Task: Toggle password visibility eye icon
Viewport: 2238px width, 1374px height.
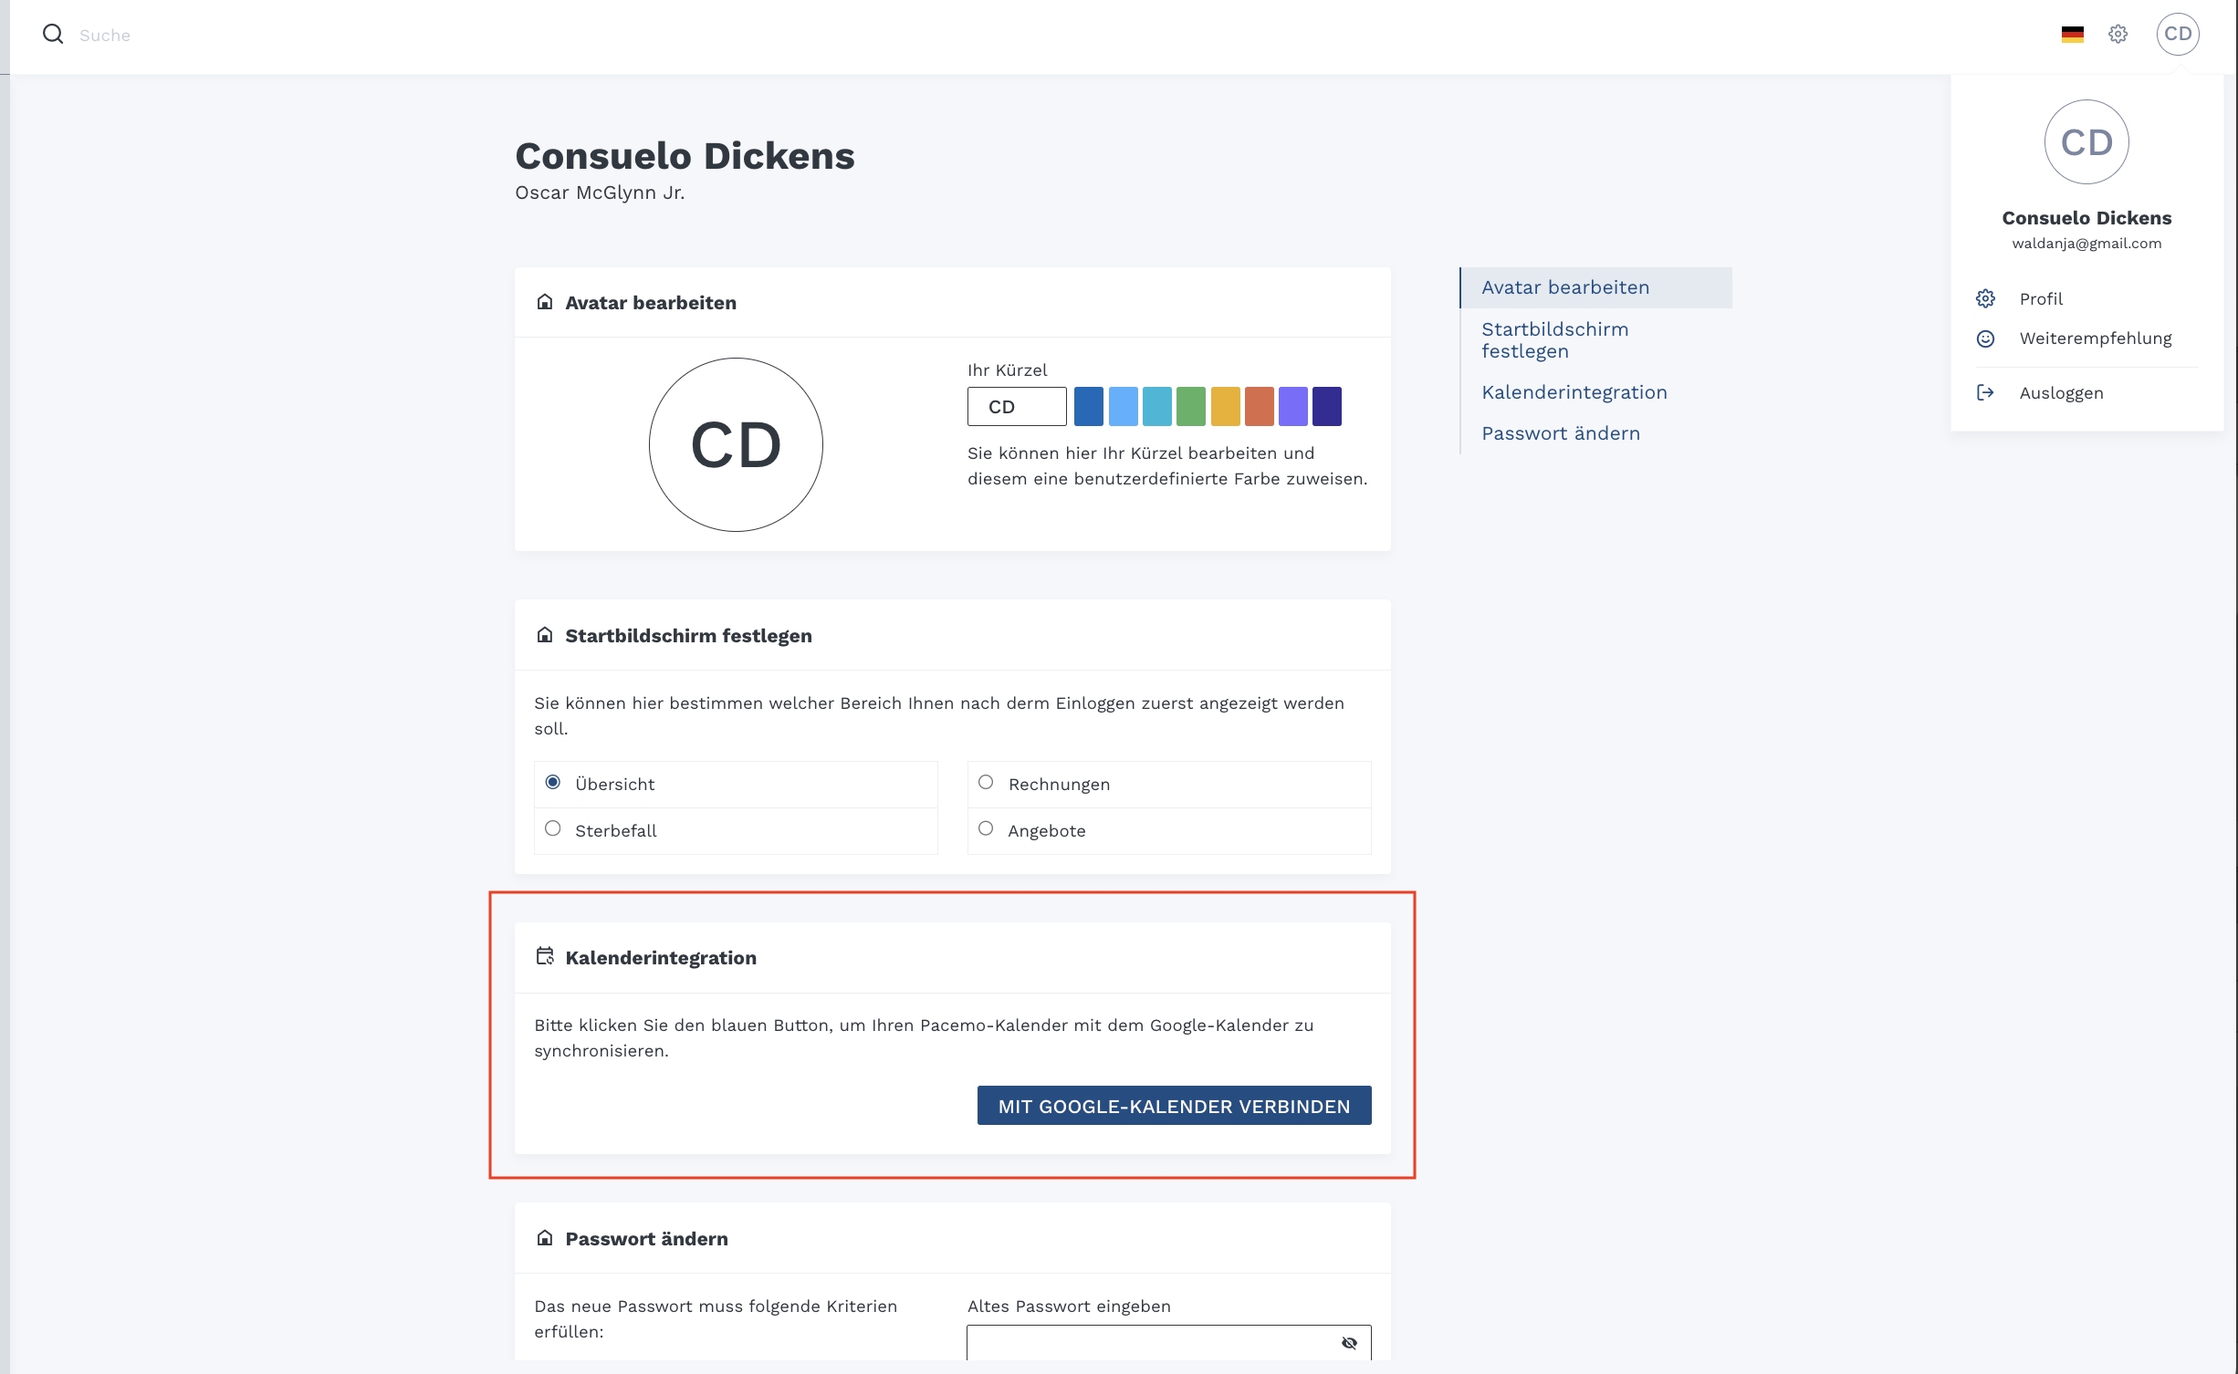Action: coord(1349,1343)
